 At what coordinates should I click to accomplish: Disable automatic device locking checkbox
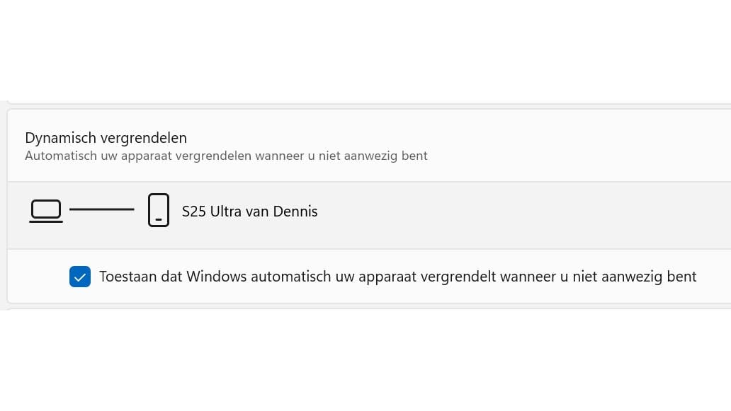pyautogui.click(x=80, y=277)
